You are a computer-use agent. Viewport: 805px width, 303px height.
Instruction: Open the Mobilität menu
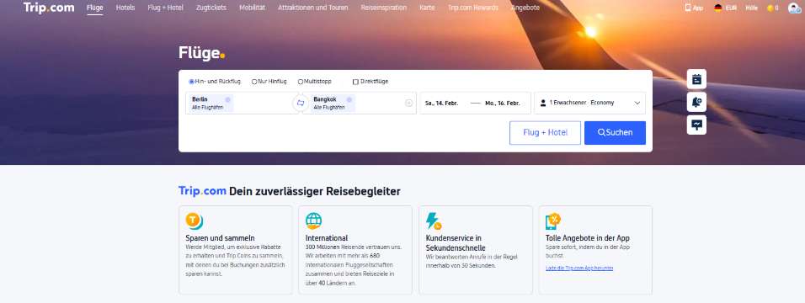pos(252,8)
